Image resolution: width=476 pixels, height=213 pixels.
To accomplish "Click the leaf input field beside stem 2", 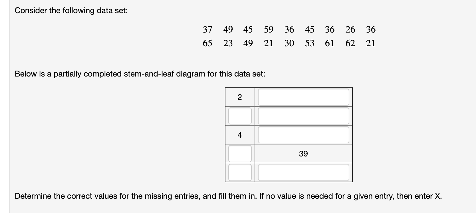I will (x=303, y=97).
